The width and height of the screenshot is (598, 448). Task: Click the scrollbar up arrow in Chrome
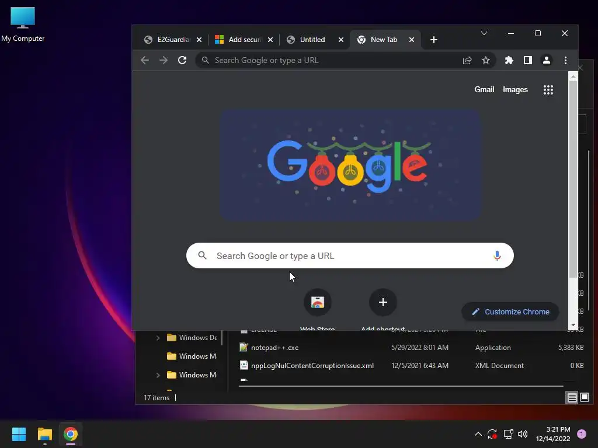[573, 76]
